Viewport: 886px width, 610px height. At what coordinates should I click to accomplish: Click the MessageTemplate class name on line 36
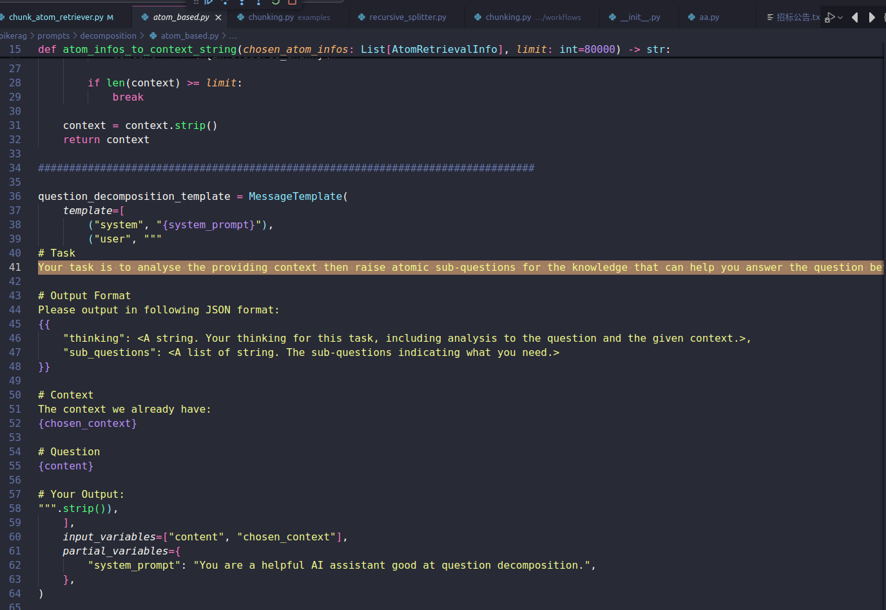(x=295, y=197)
